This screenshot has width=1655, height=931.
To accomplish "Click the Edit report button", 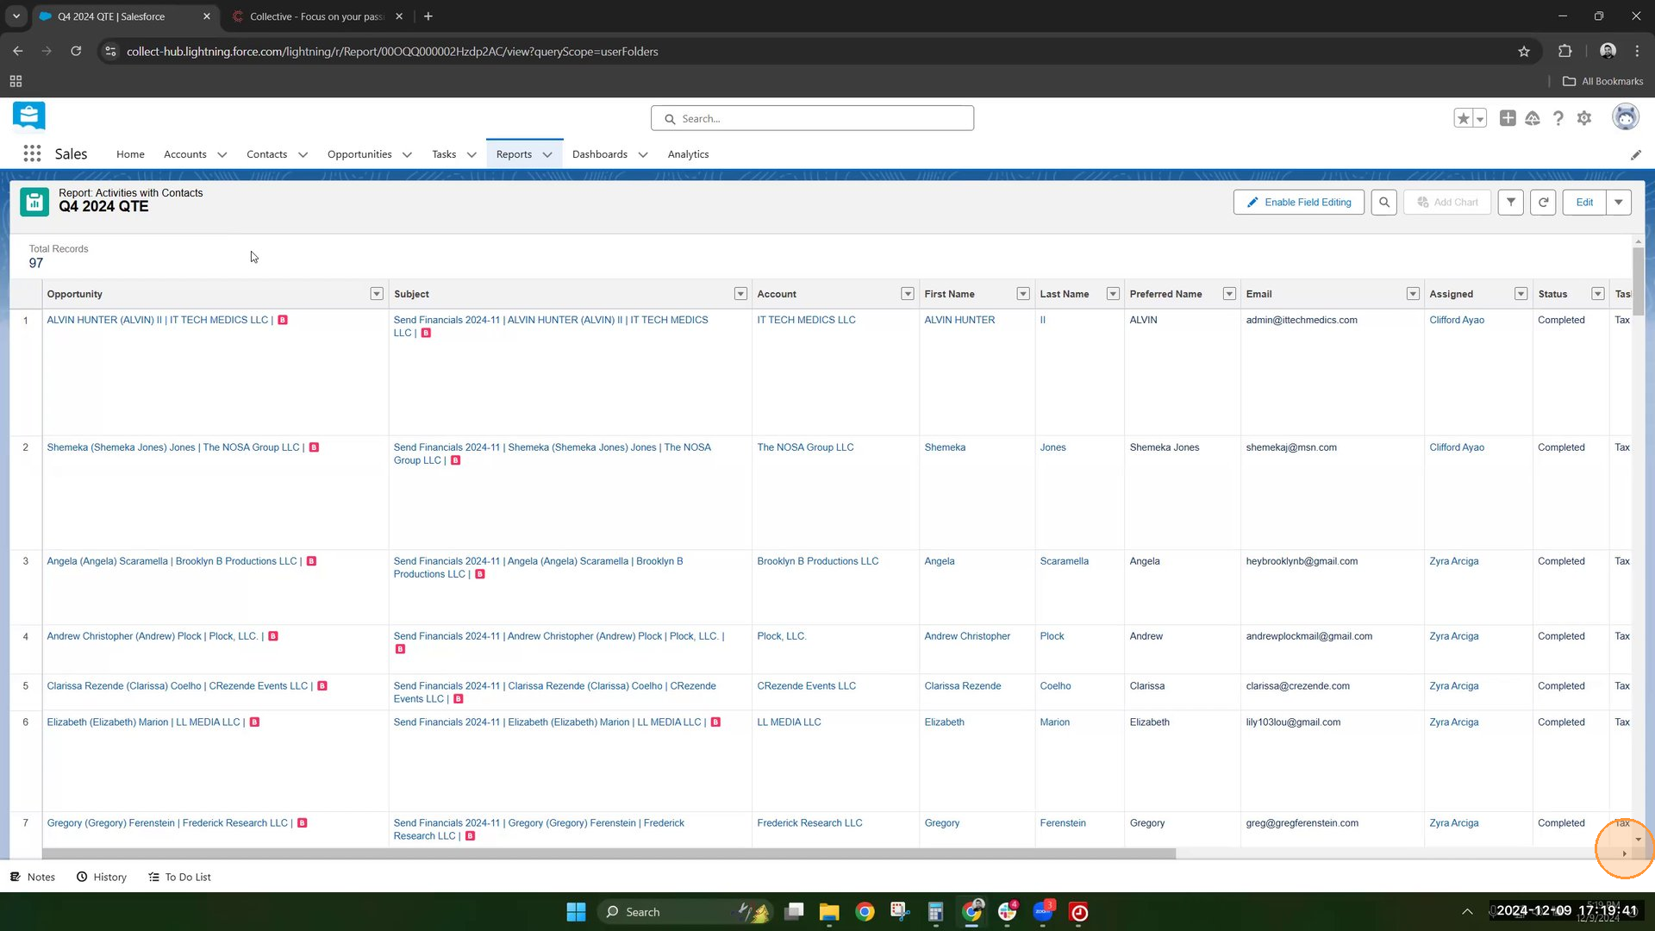I will coord(1584,203).
